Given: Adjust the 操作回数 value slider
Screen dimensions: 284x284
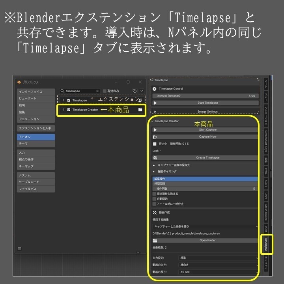Looking at the screenshot, I should pyautogui.click(x=205, y=189).
